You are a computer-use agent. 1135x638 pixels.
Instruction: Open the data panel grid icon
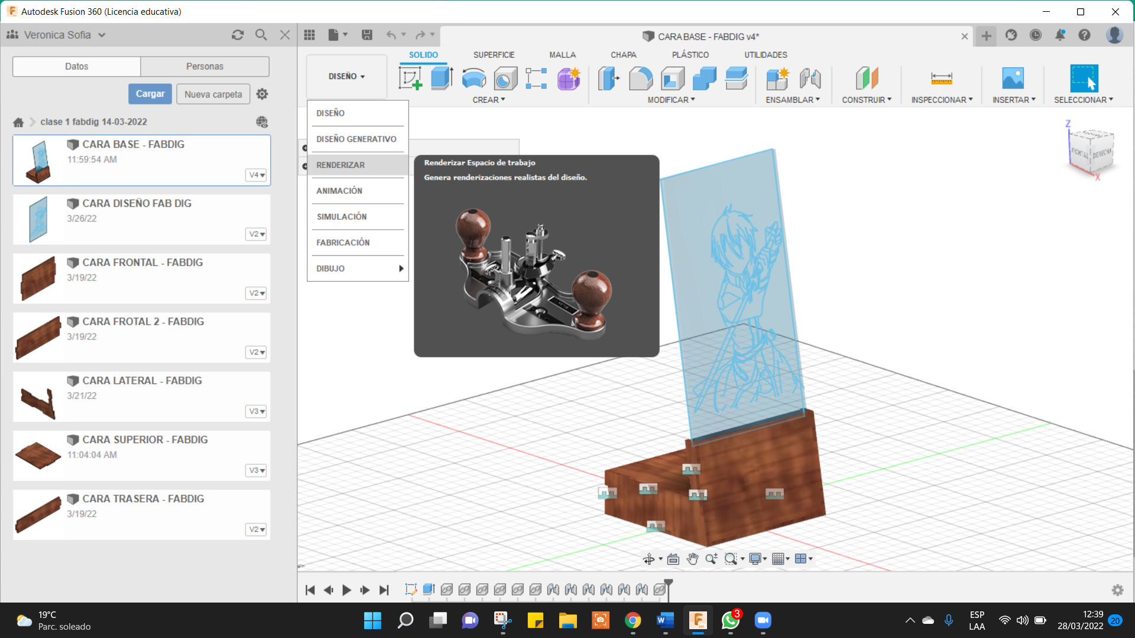point(309,35)
